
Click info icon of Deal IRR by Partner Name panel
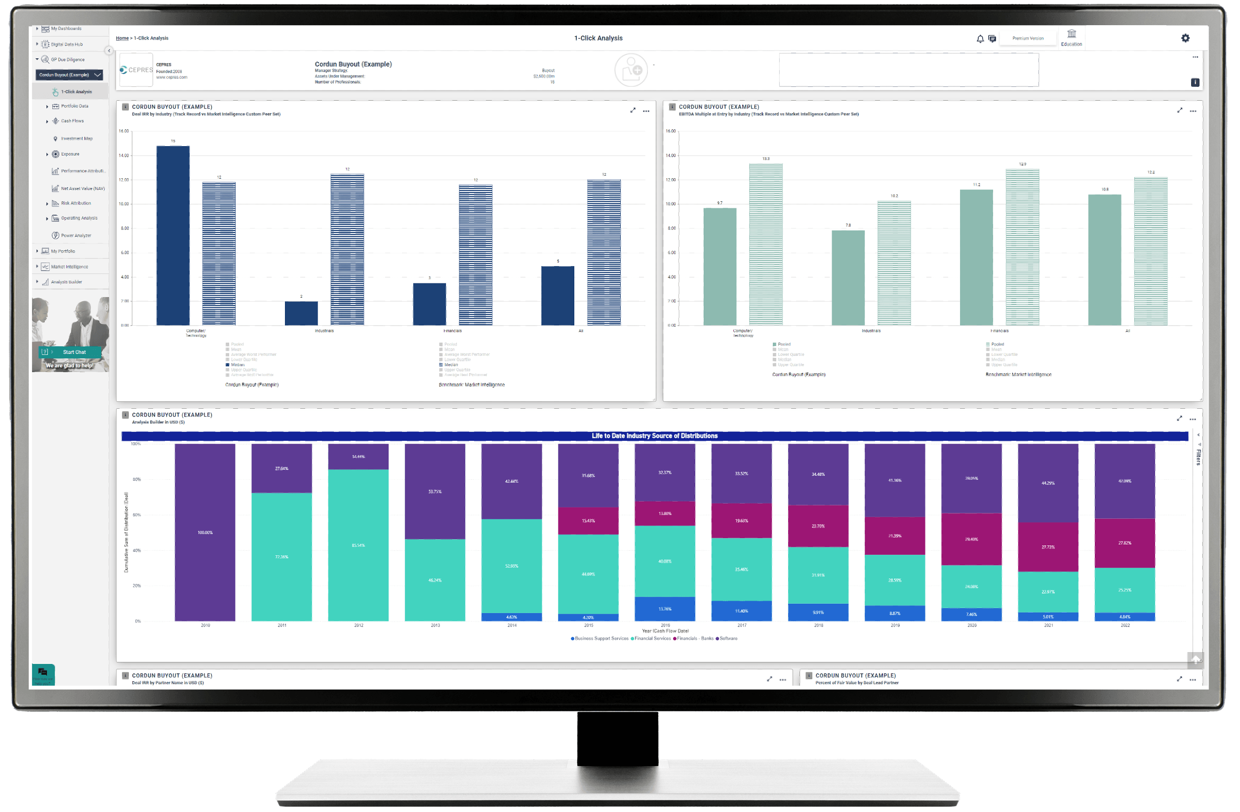pos(125,676)
